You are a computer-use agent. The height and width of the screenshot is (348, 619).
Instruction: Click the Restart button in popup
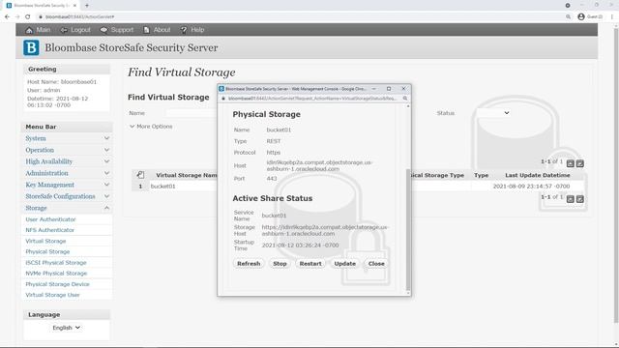pos(310,264)
